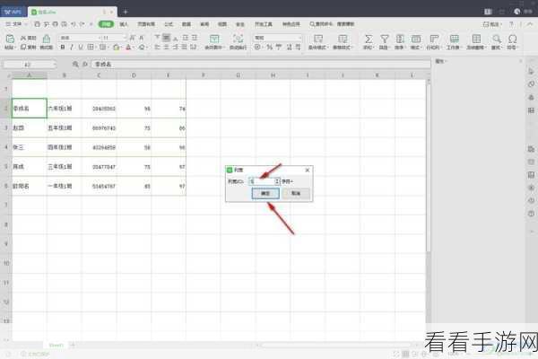538x359 pixels.
Task: Click the Auto wrap text icon
Action: 238,39
